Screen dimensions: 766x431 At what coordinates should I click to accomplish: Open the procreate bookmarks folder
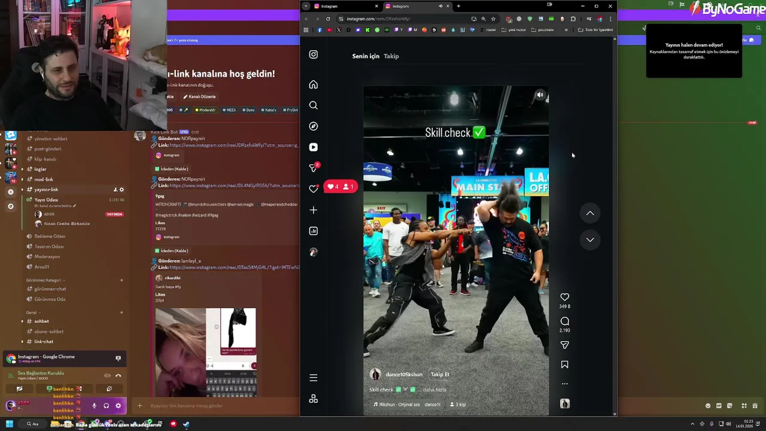[543, 30]
